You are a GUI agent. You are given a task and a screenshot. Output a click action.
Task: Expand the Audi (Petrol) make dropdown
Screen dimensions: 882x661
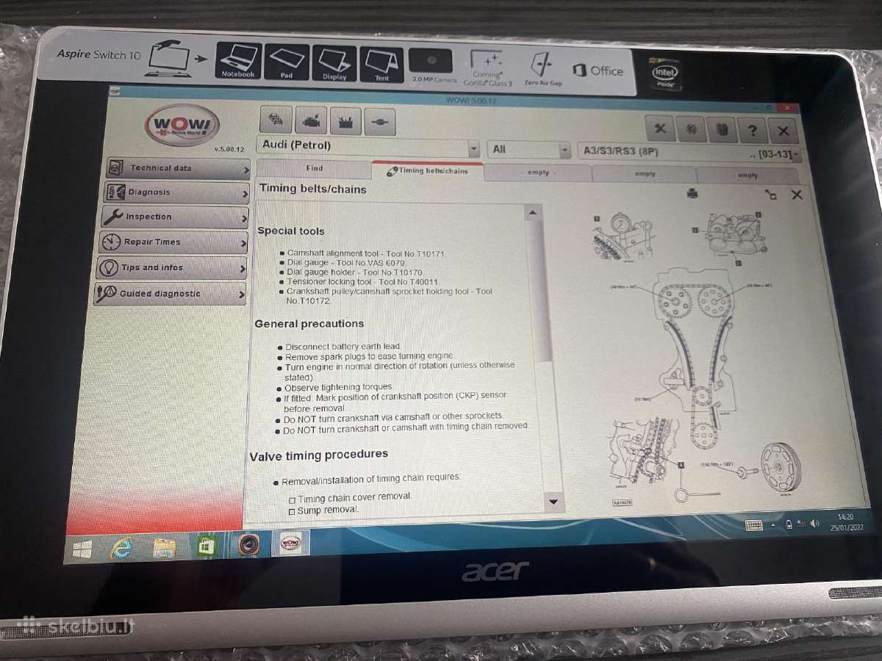(473, 148)
